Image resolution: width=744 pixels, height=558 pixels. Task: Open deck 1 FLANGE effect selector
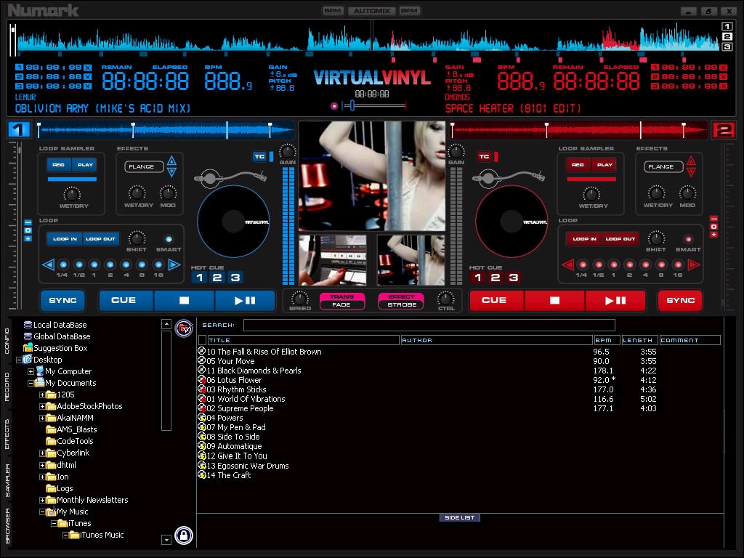coord(144,166)
